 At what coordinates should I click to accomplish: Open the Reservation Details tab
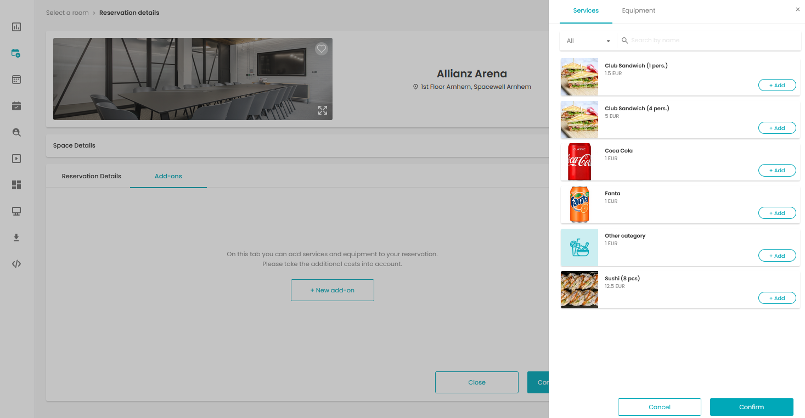tap(92, 176)
